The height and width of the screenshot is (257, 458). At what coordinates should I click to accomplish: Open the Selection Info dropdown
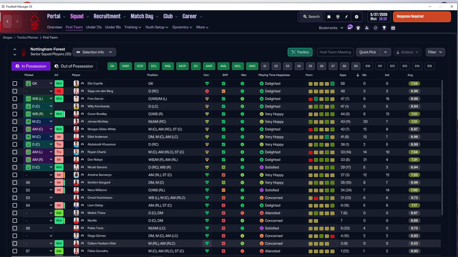click(94, 52)
